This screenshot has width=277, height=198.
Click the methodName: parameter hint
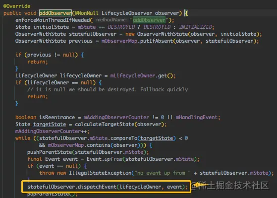(111, 20)
